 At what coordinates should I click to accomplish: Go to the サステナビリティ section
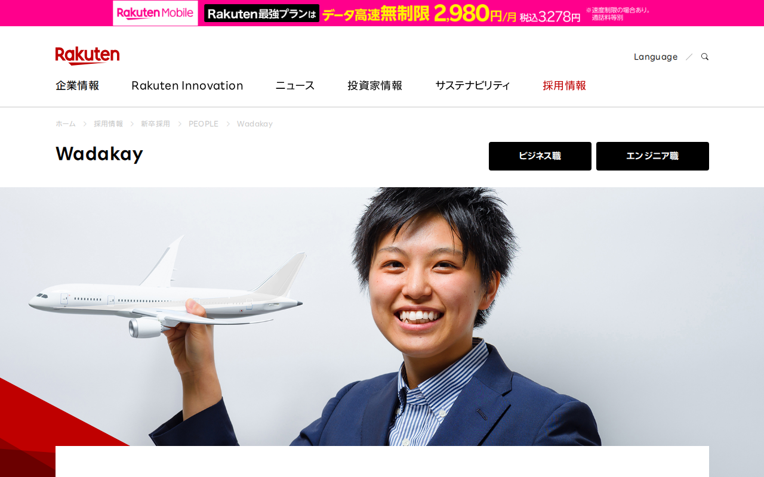pyautogui.click(x=472, y=85)
